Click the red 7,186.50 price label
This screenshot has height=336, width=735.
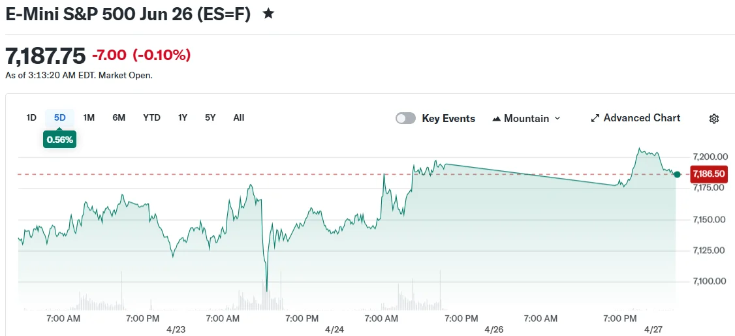[x=708, y=174]
